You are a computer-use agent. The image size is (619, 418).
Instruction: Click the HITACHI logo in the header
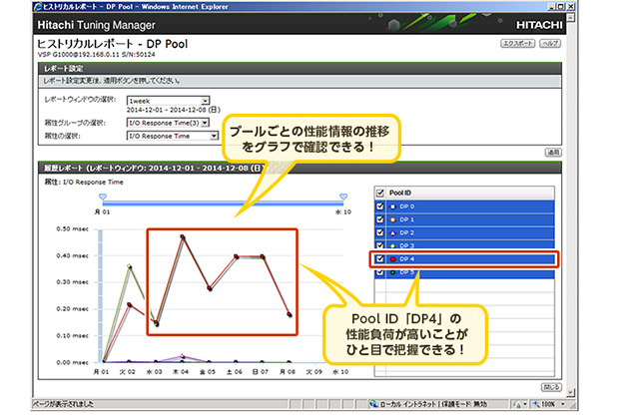coord(539,25)
